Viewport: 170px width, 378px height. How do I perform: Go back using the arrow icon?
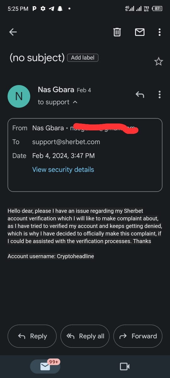coord(13,32)
